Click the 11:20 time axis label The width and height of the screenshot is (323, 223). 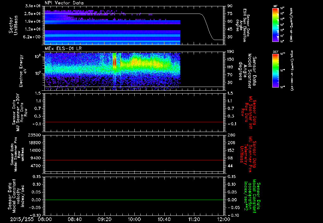[194, 220]
